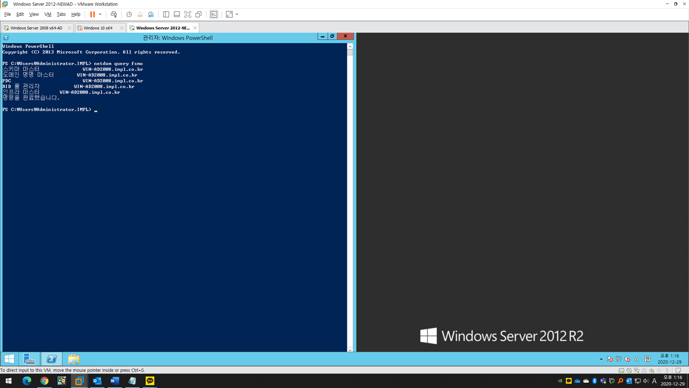Close the PowerShell window
The height and width of the screenshot is (388, 689).
click(345, 36)
